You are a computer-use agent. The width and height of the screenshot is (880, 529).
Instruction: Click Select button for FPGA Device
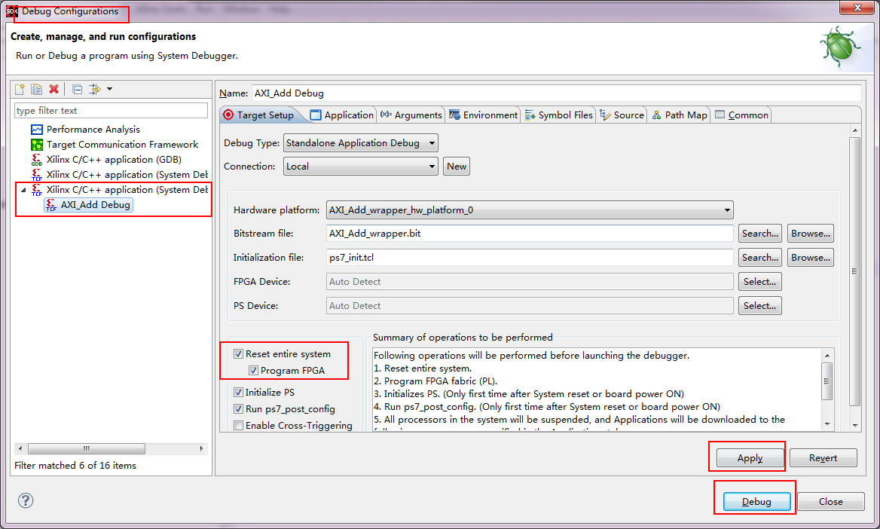tap(760, 282)
